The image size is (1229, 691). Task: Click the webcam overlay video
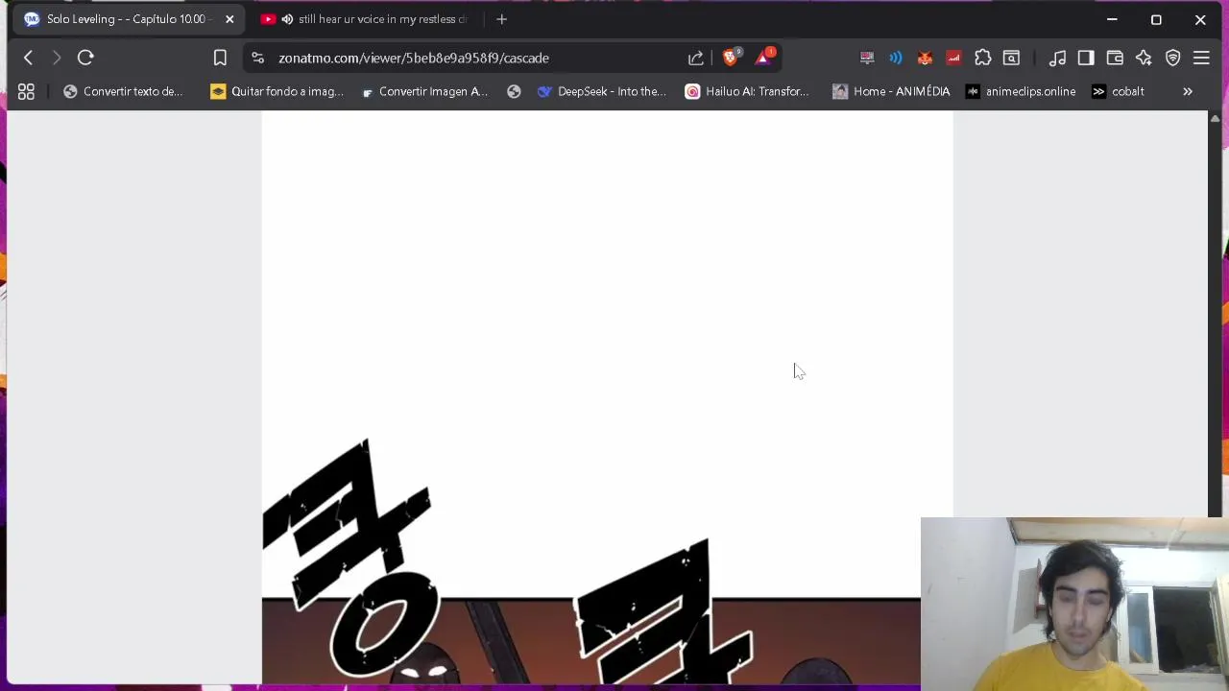click(x=1074, y=604)
